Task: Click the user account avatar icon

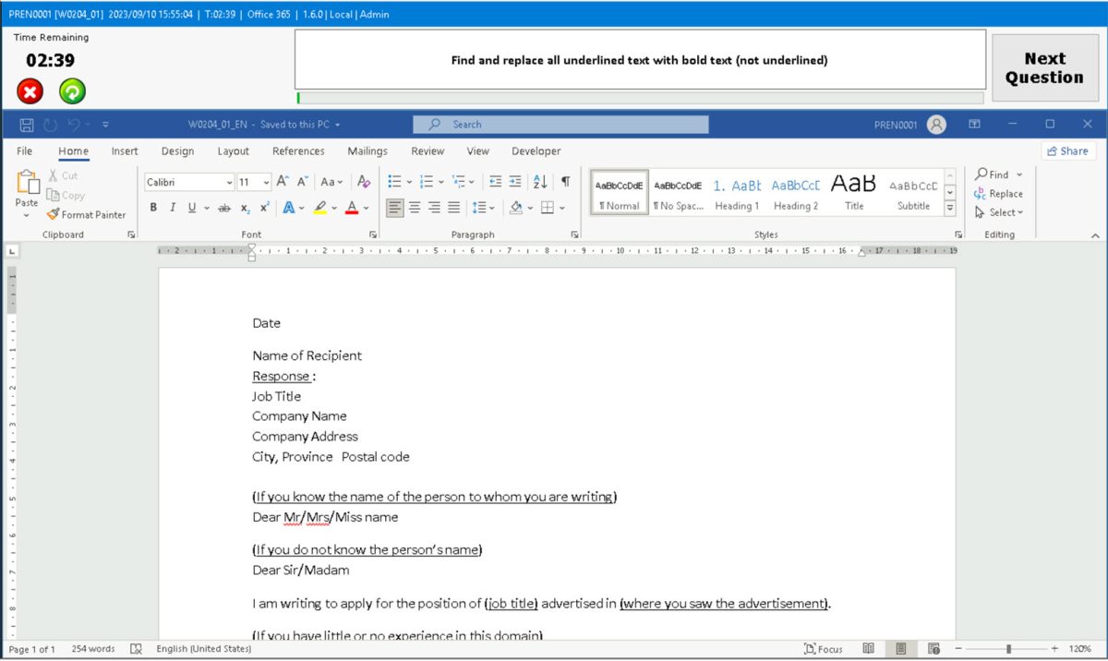Action: 936,125
